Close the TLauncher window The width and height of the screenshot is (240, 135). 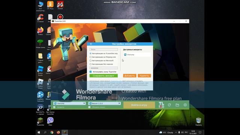tap(186, 21)
